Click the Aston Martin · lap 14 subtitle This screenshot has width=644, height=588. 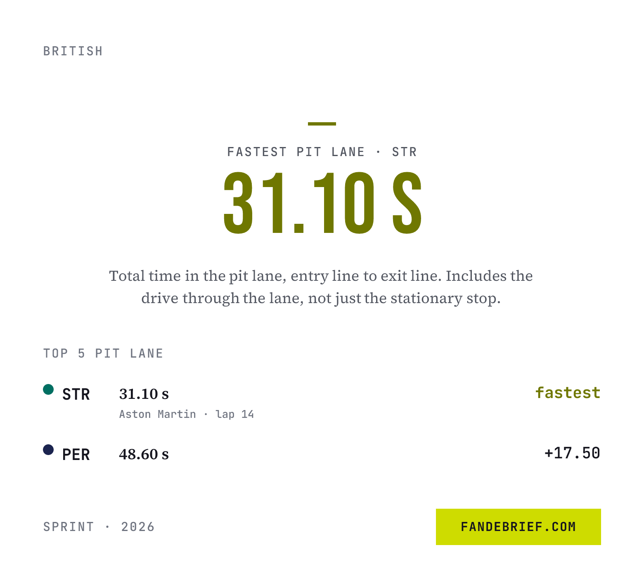tap(187, 414)
